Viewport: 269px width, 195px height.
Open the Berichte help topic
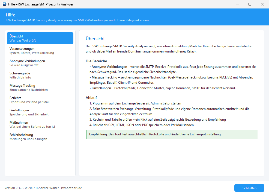click(40, 100)
